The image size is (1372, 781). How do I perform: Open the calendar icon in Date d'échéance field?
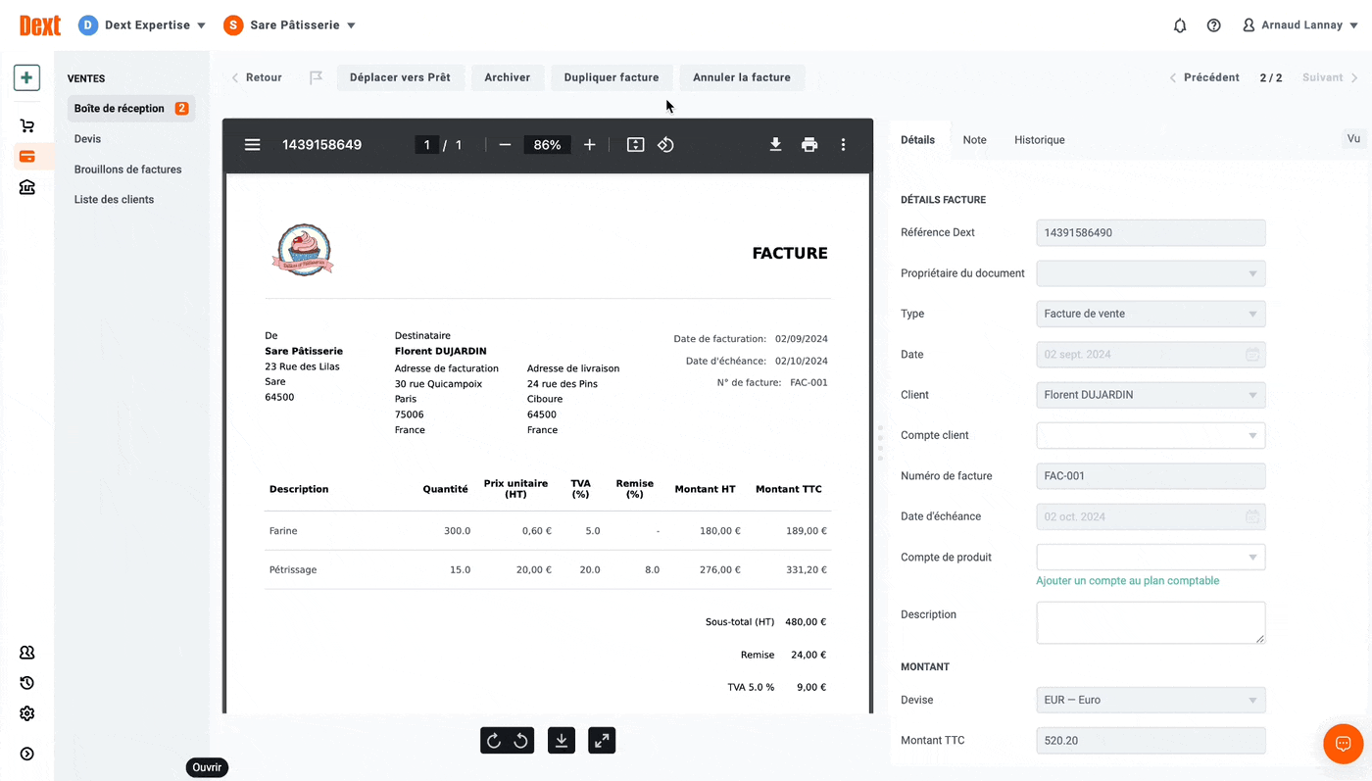click(1251, 516)
